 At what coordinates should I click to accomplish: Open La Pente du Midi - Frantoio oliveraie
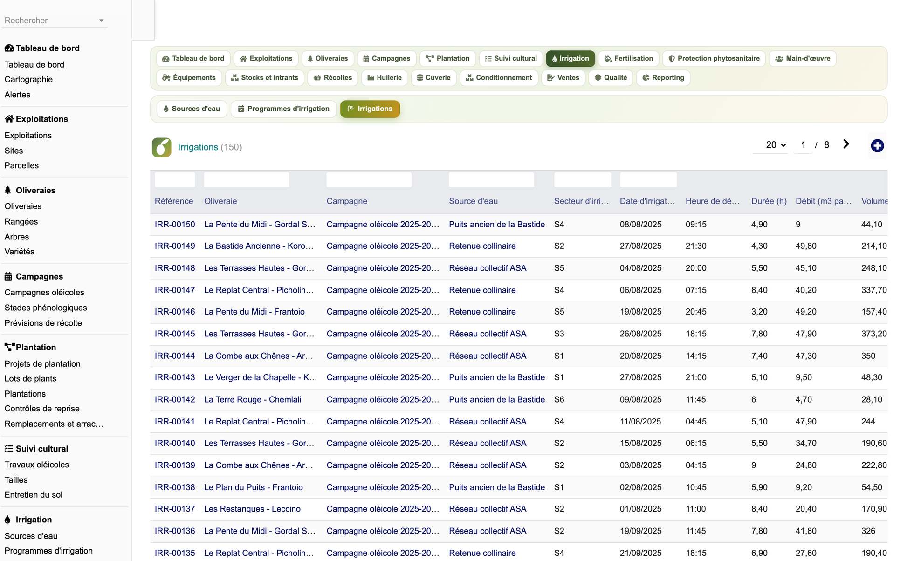coord(254,312)
